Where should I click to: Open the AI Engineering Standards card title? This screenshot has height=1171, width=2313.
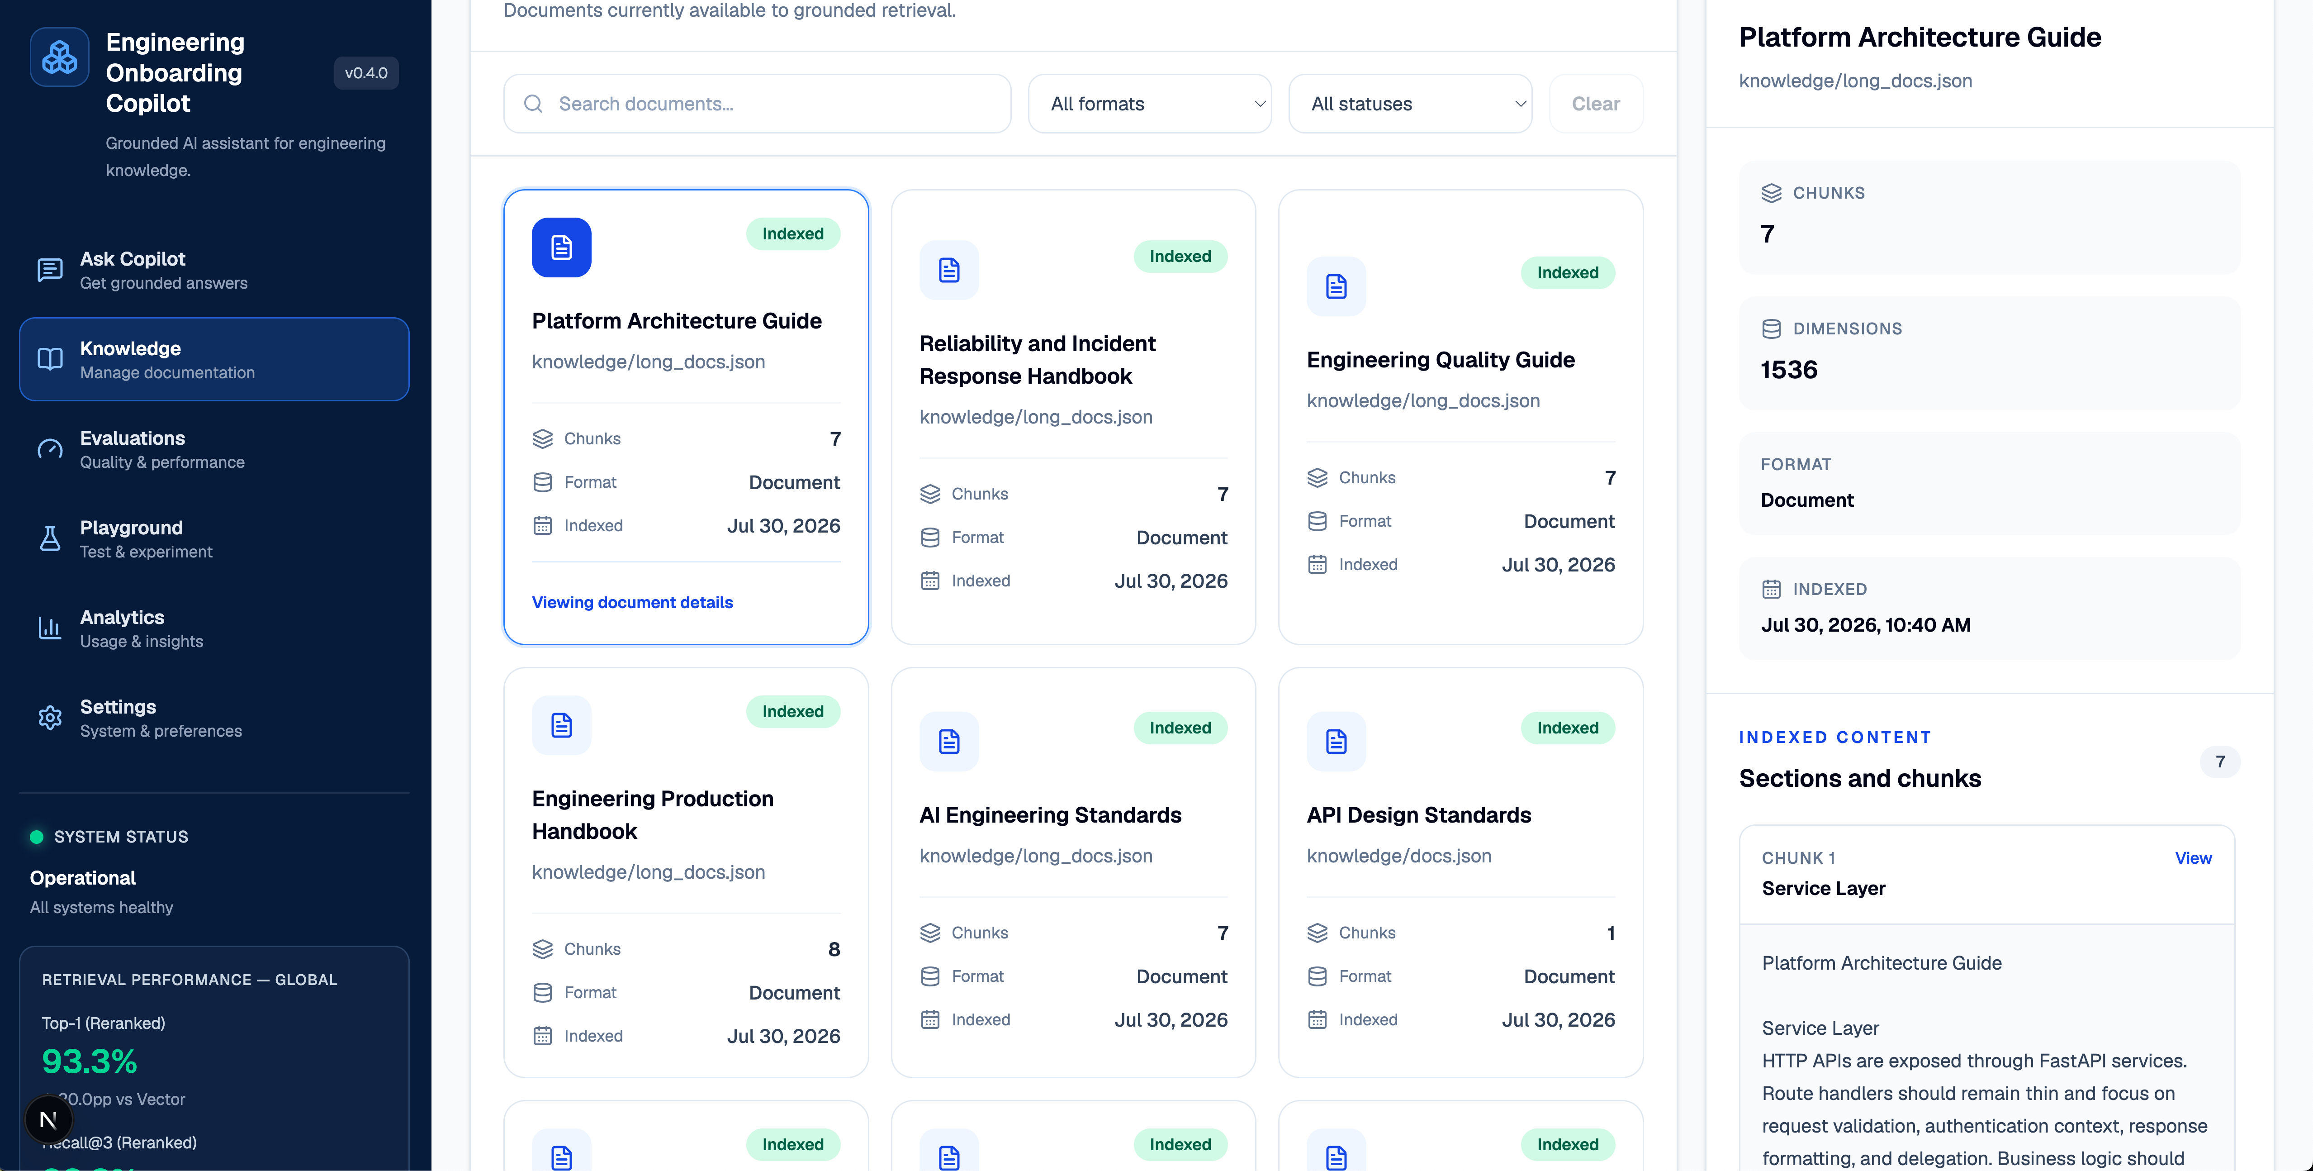point(1050,814)
